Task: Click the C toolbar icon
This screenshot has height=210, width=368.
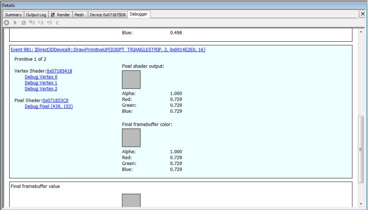Action: 57,23
